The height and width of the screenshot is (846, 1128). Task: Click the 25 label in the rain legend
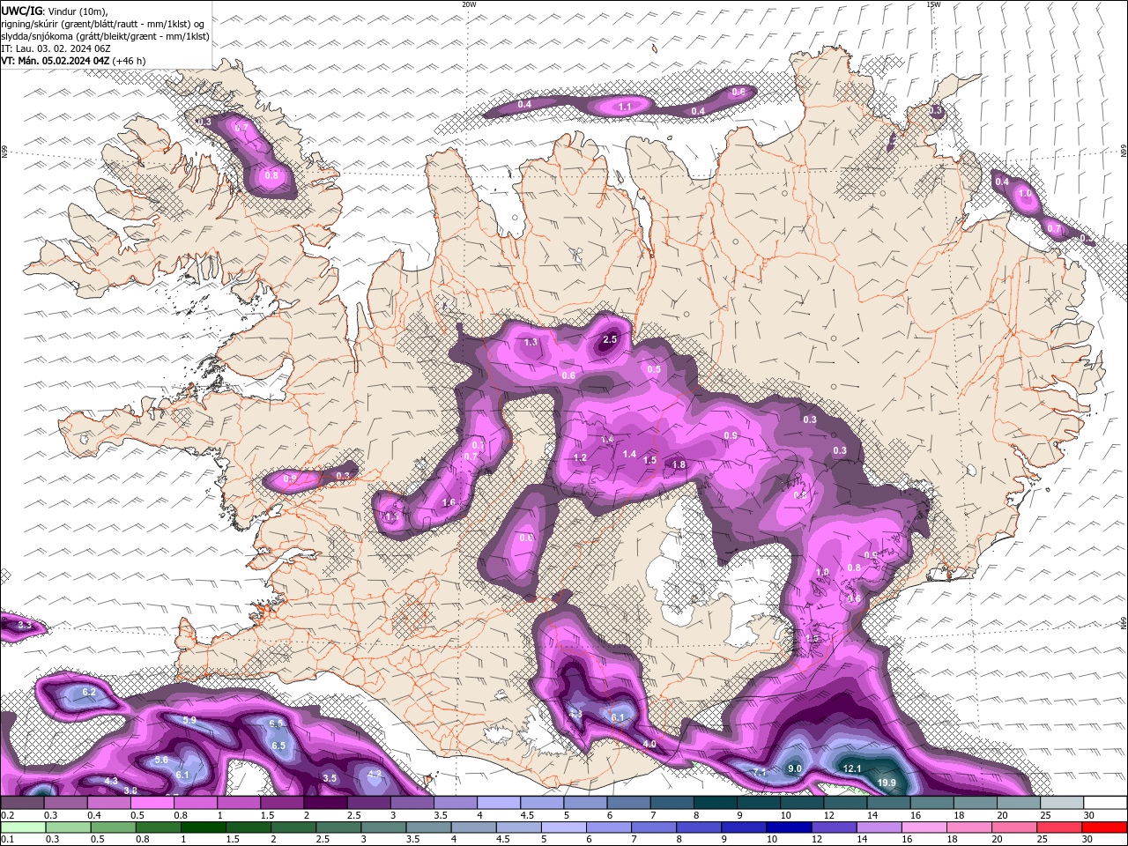tap(1041, 839)
